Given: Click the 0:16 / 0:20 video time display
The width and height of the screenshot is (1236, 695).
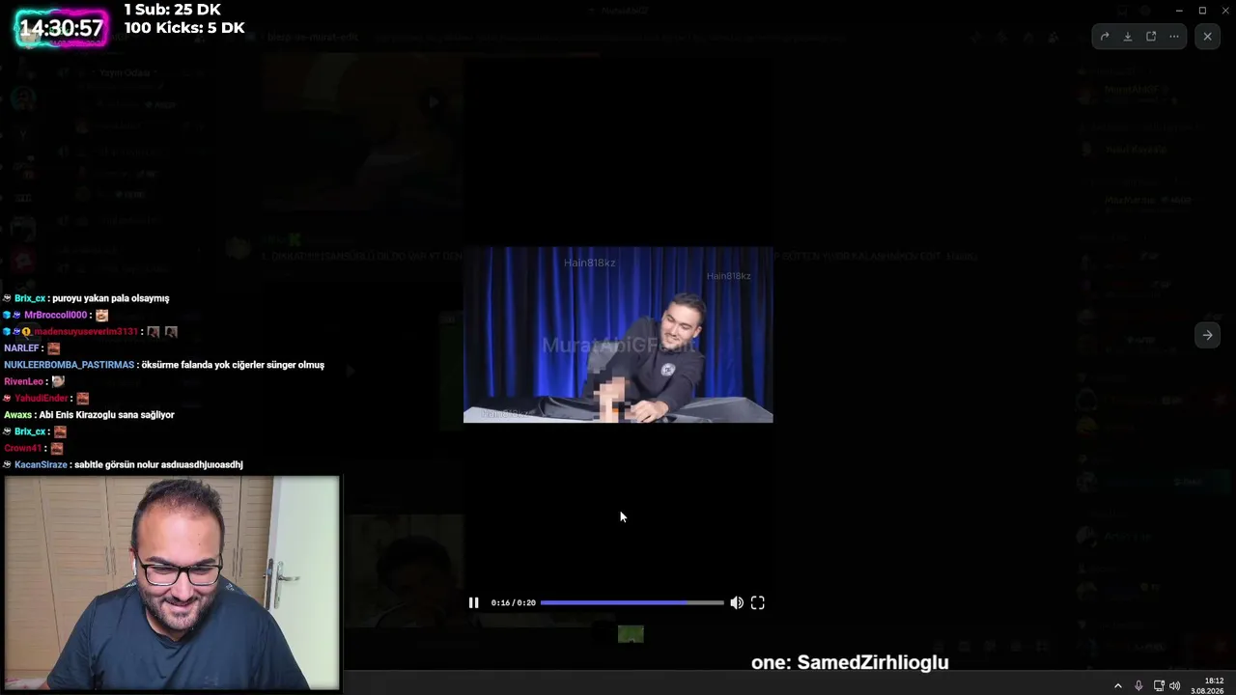Looking at the screenshot, I should pyautogui.click(x=513, y=603).
